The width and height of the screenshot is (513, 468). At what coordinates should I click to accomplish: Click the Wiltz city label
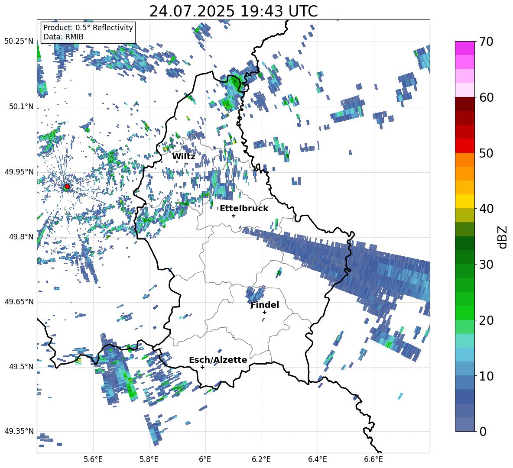pos(184,157)
